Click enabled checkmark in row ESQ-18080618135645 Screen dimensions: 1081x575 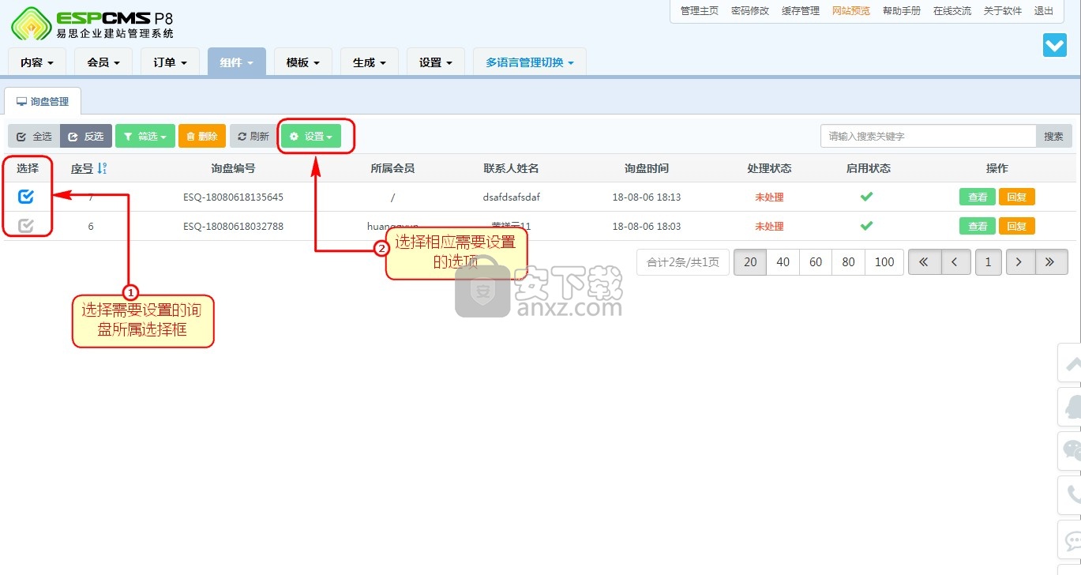[x=866, y=197]
